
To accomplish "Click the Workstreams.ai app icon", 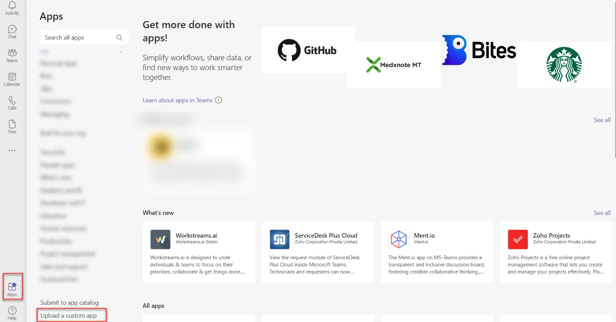I will [160, 239].
